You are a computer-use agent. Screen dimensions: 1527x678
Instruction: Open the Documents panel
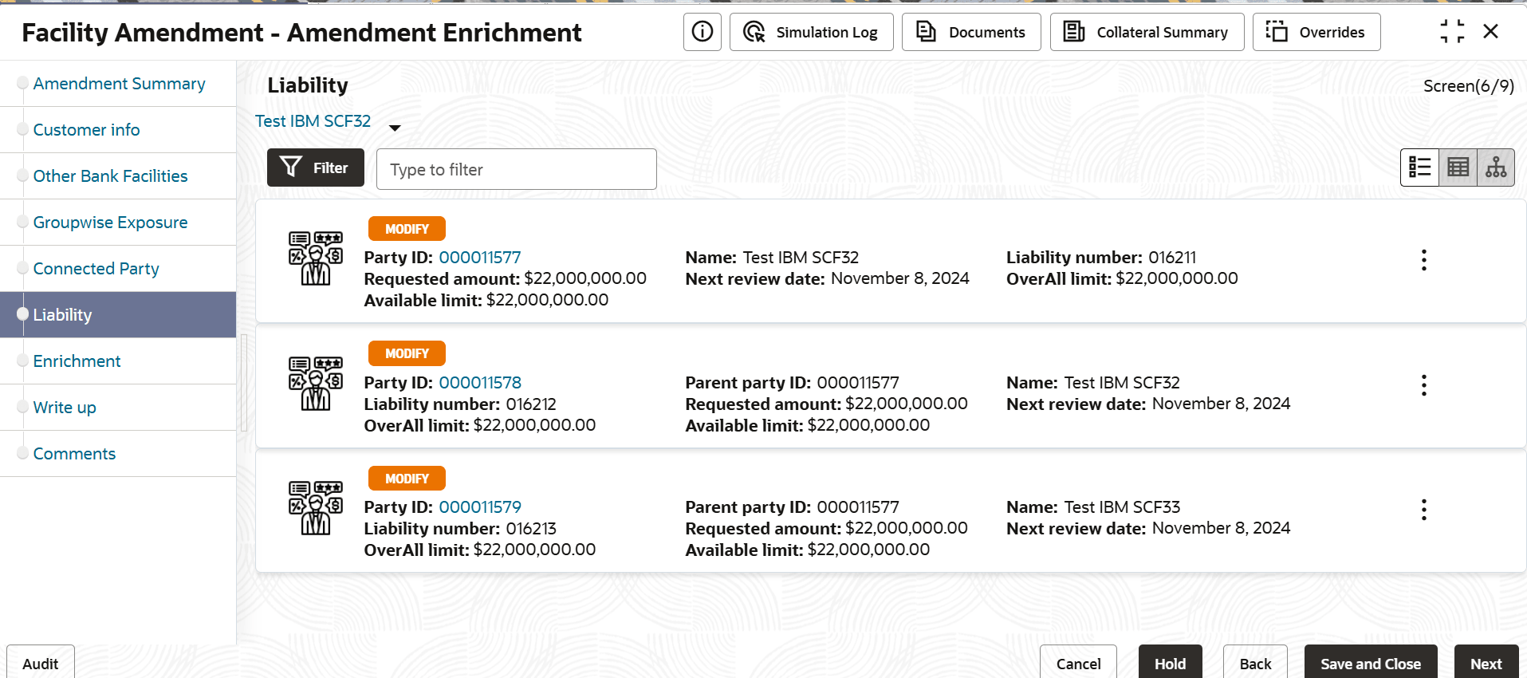(971, 32)
